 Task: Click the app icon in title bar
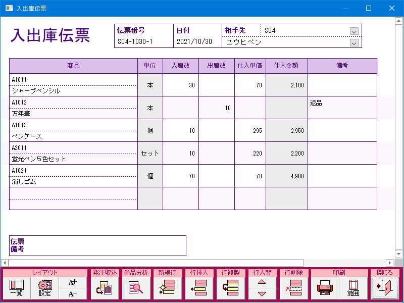click(9, 8)
